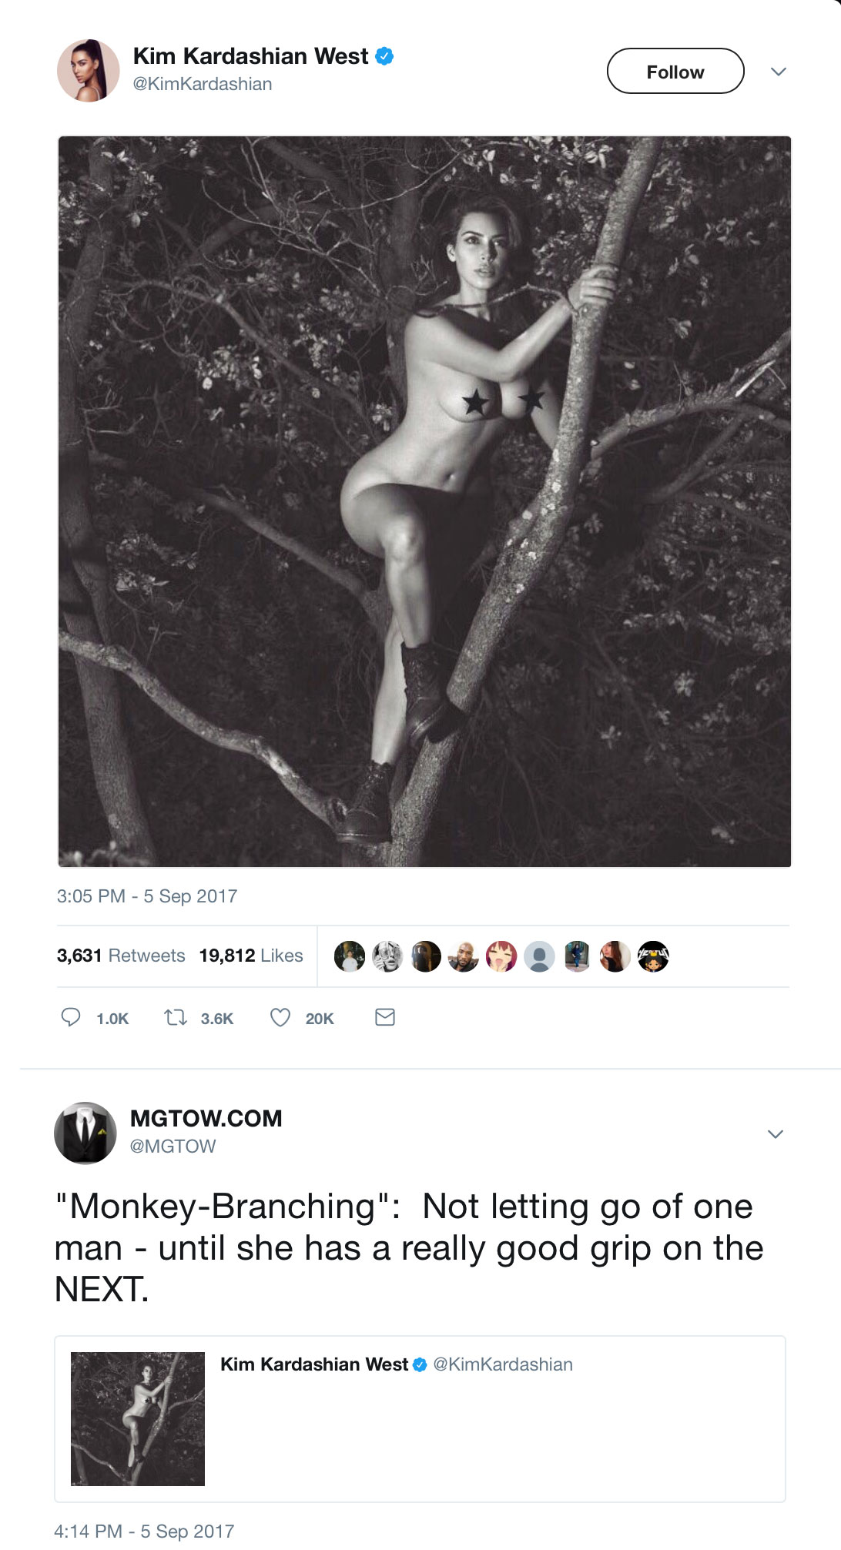Click the gray default-silhouette liker avatar
Viewport: 841px width, 1550px height.
(x=539, y=956)
